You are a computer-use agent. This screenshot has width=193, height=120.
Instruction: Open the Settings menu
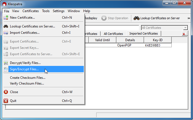point(58,11)
